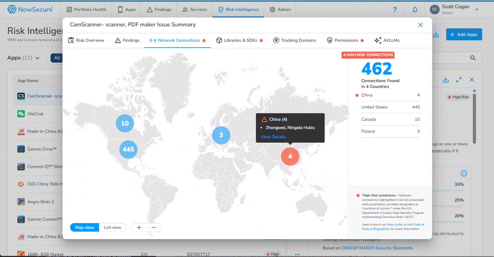494x257 pixels.
Task: Select DiDi China app row
Action: tap(38, 184)
